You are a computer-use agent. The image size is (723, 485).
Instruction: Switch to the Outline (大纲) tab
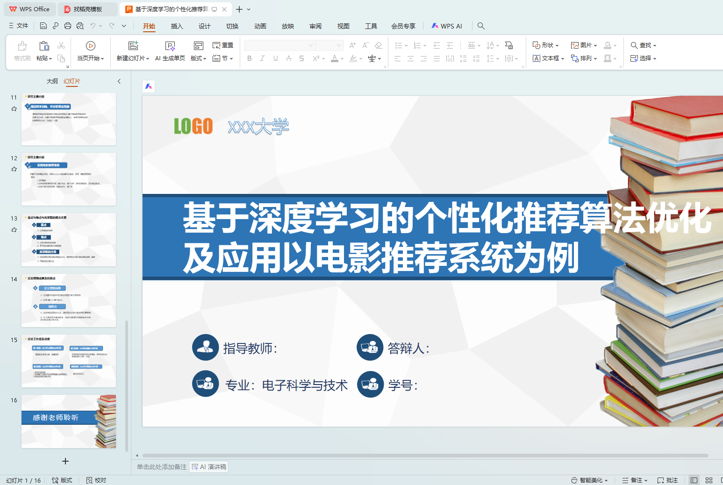click(x=52, y=81)
